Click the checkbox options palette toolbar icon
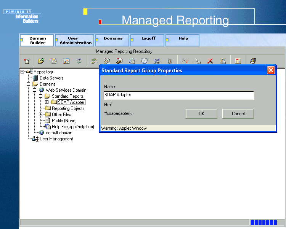The height and width of the screenshot is (229, 286). tap(238, 61)
